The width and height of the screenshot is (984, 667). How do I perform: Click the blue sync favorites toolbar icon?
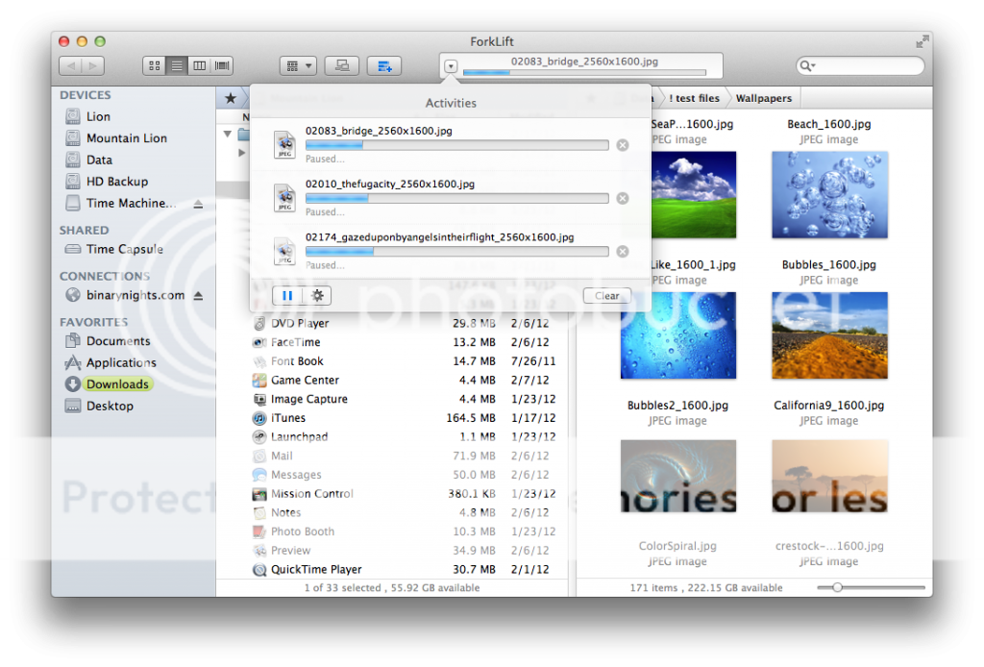pos(384,65)
